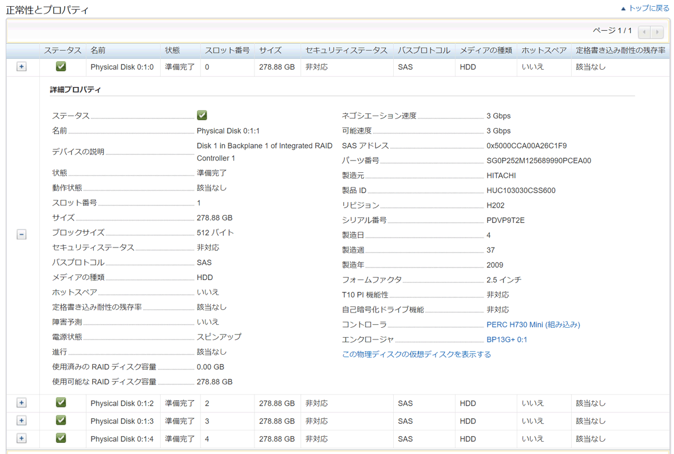Click power state value スピンアップ
Viewport: 674px width, 454px height.
tap(219, 337)
